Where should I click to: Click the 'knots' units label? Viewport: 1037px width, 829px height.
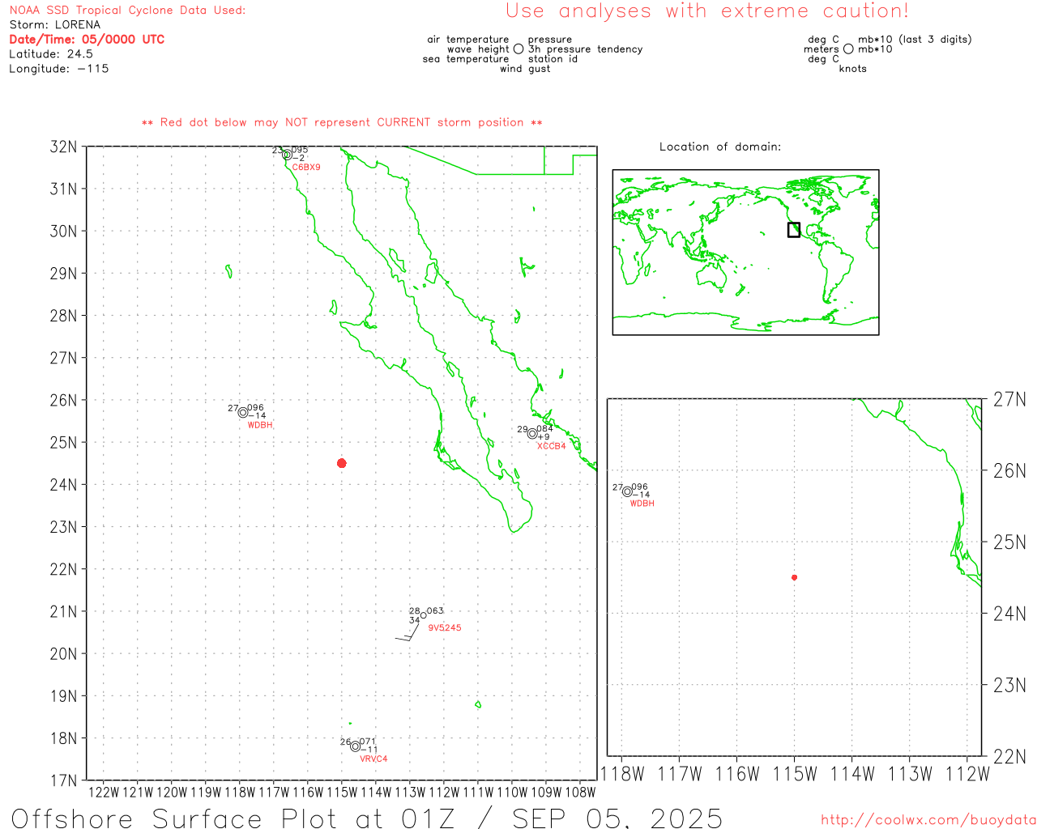click(x=853, y=69)
